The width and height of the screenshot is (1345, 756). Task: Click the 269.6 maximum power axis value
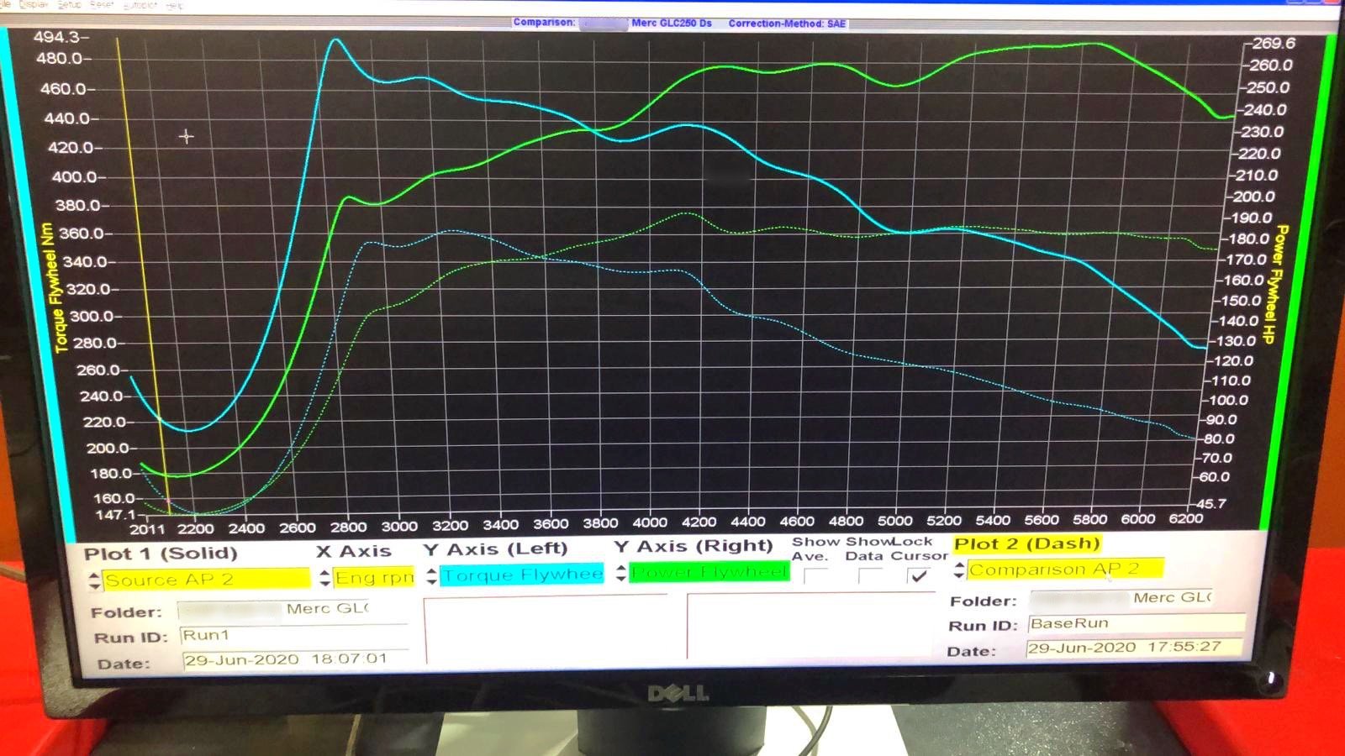tap(1274, 43)
